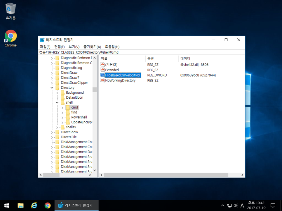This screenshot has width=282, height=211.
Task: Open the 편집(E) menu
Action: coord(59,47)
